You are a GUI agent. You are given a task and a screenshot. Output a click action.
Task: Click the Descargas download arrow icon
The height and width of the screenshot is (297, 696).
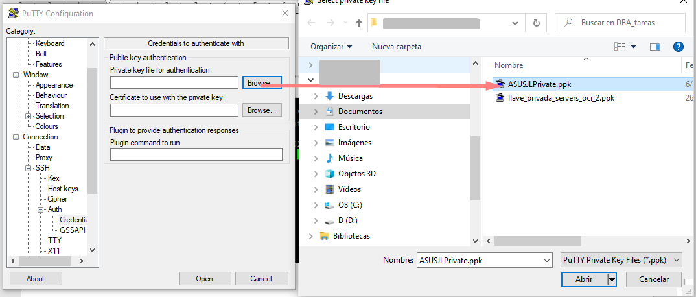point(329,95)
